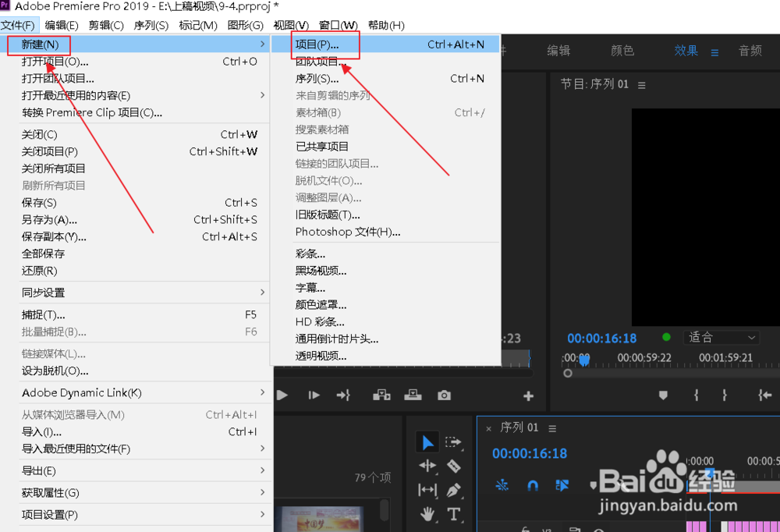
Task: Toggle nest sequence insert mode in timeline
Action: [502, 484]
